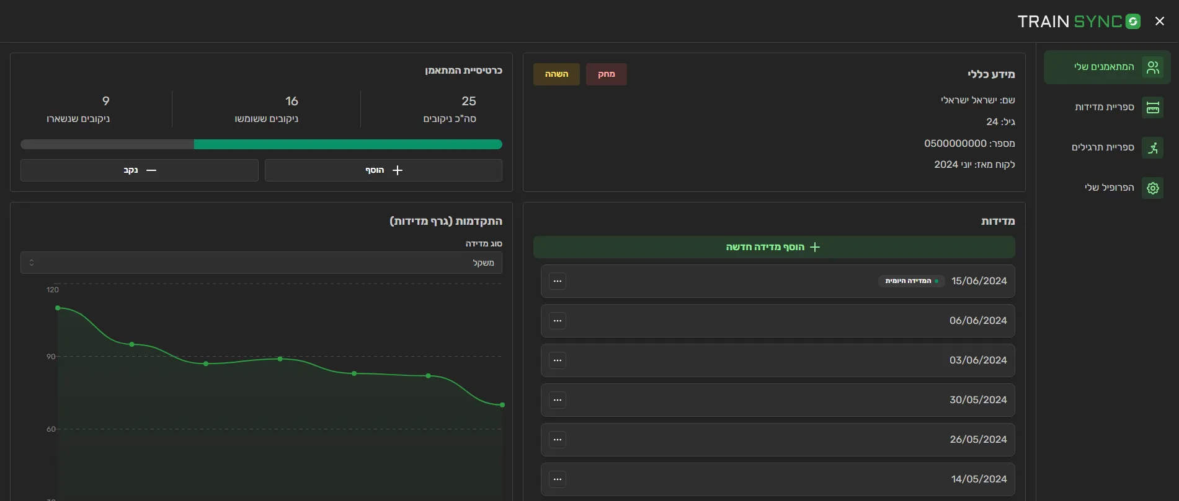The width and height of the screenshot is (1179, 501).
Task: Click הוסף מדידה חדשה button
Action: (x=774, y=247)
